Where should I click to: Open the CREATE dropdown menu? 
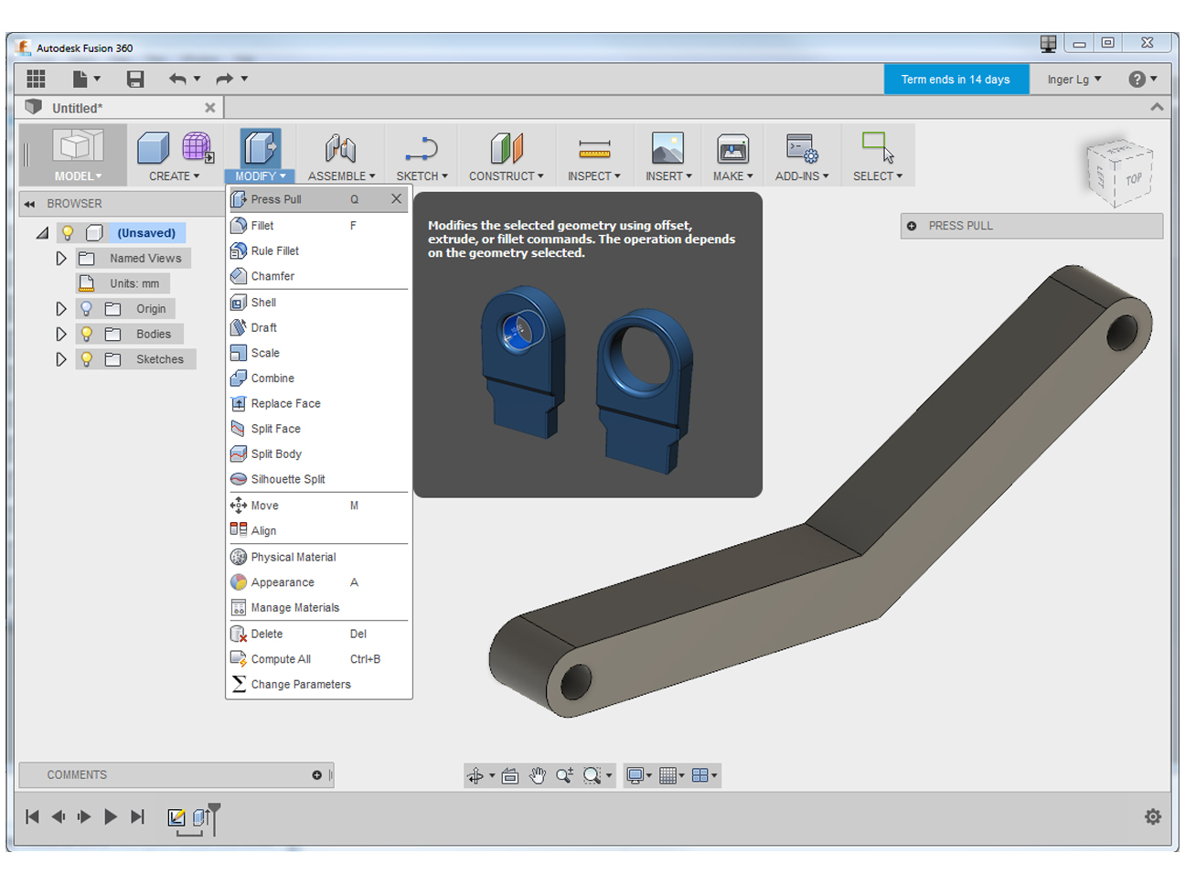(x=175, y=176)
